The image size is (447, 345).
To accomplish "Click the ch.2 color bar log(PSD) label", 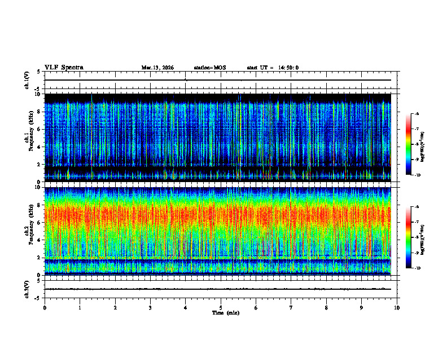I will pos(423,240).
